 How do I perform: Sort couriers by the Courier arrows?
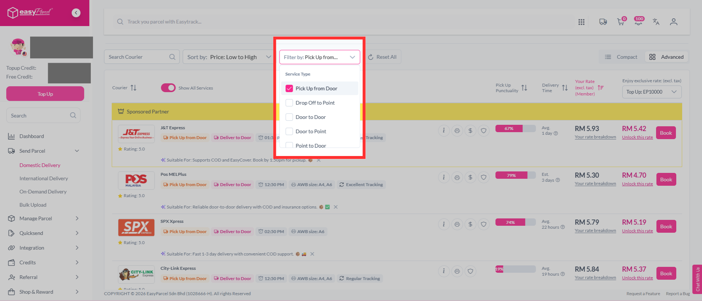click(x=133, y=88)
